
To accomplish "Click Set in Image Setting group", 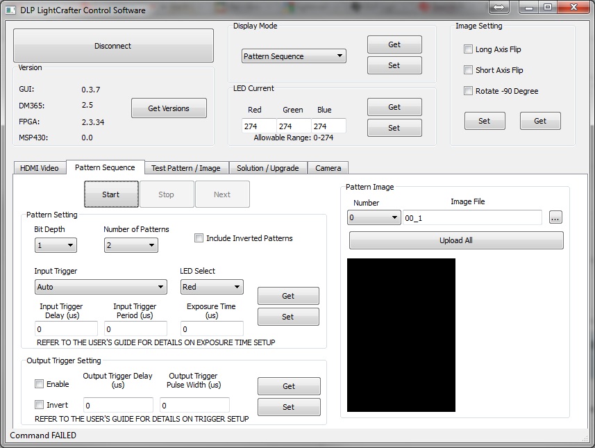I will 485,121.
